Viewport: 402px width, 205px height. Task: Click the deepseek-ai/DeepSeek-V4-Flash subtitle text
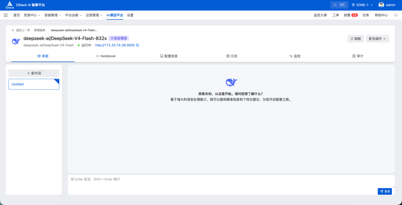click(x=49, y=45)
